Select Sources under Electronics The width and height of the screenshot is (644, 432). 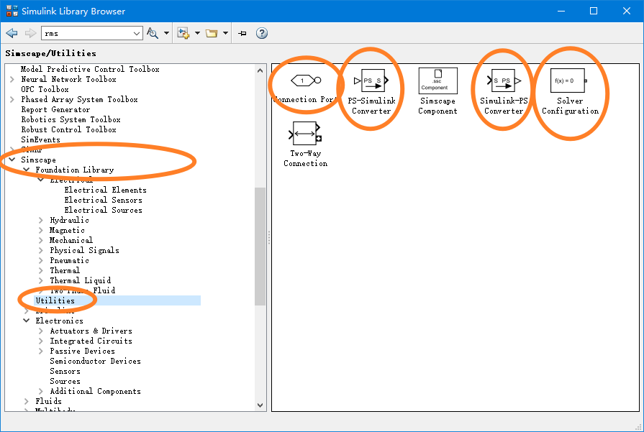(x=65, y=381)
